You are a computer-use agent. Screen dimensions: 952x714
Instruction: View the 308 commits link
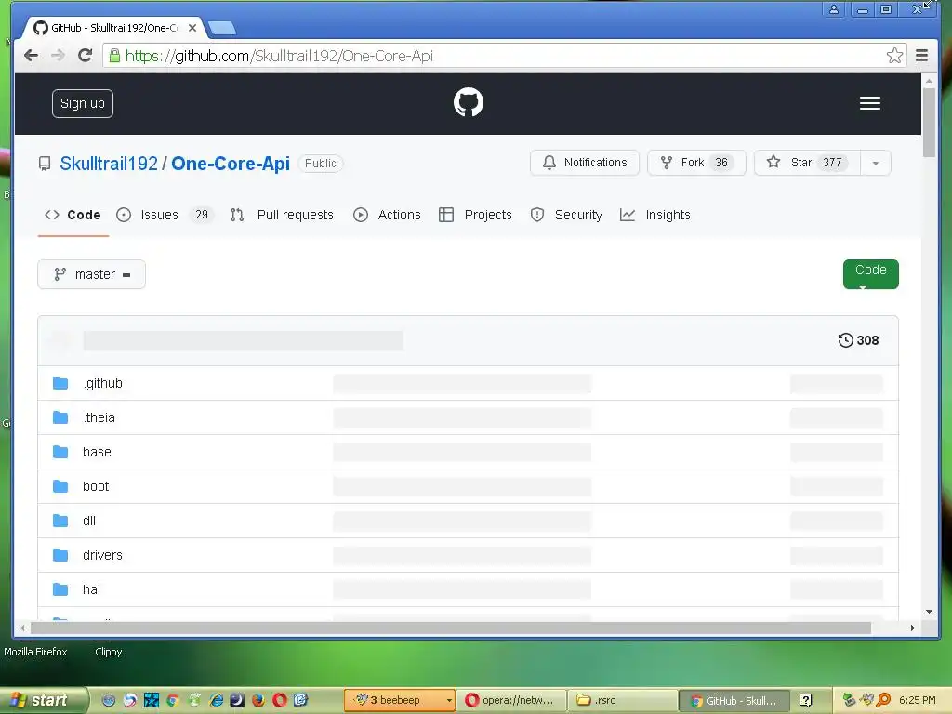pyautogui.click(x=858, y=340)
